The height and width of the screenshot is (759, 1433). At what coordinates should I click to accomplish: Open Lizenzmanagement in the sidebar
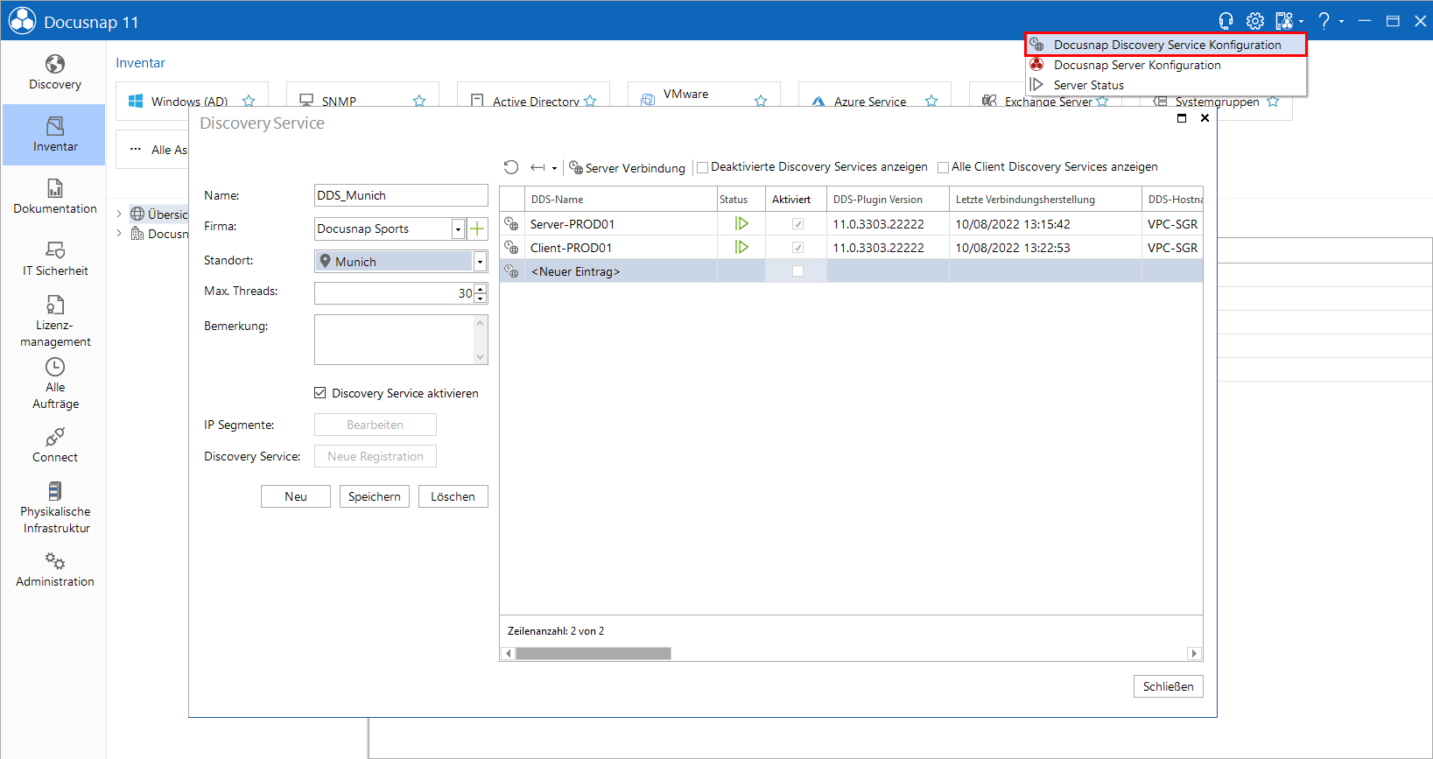click(54, 321)
